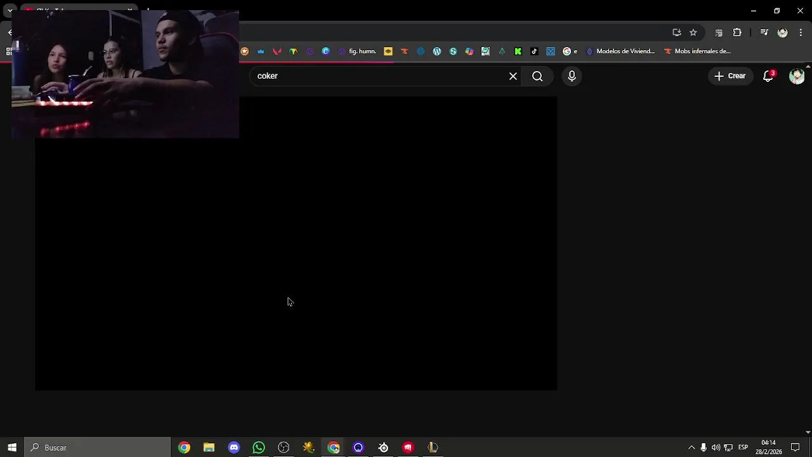
Task: Start voice search with the microphone icon
Action: coord(572,76)
